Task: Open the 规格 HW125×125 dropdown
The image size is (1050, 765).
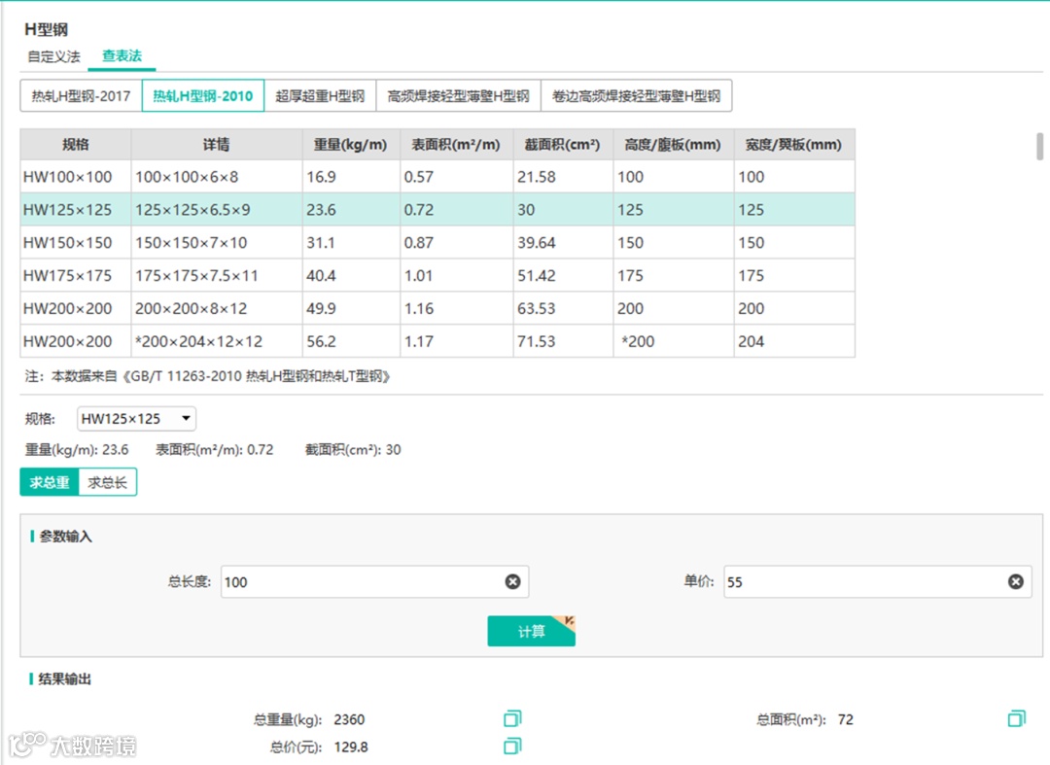Action: [x=136, y=419]
